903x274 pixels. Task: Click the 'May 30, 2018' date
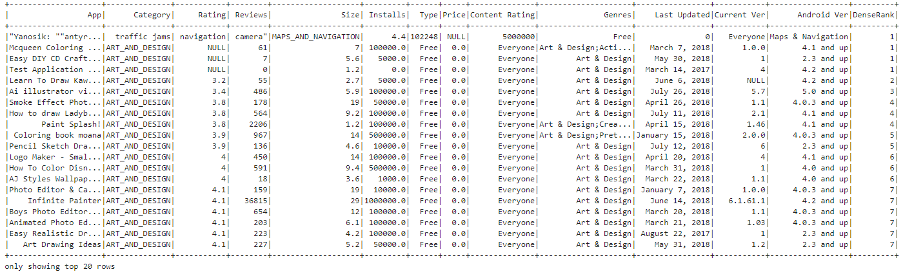pyautogui.click(x=680, y=59)
